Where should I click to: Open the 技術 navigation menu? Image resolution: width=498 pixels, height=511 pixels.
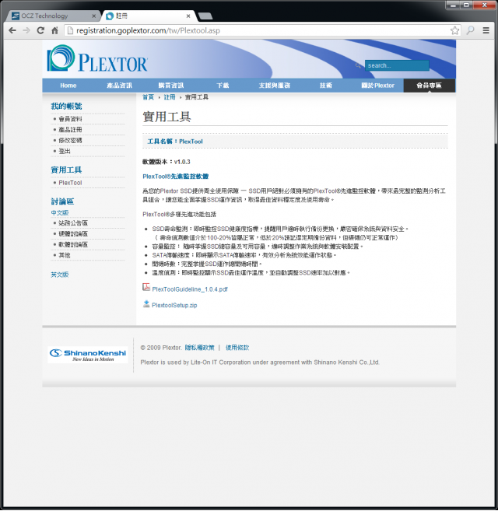point(326,86)
